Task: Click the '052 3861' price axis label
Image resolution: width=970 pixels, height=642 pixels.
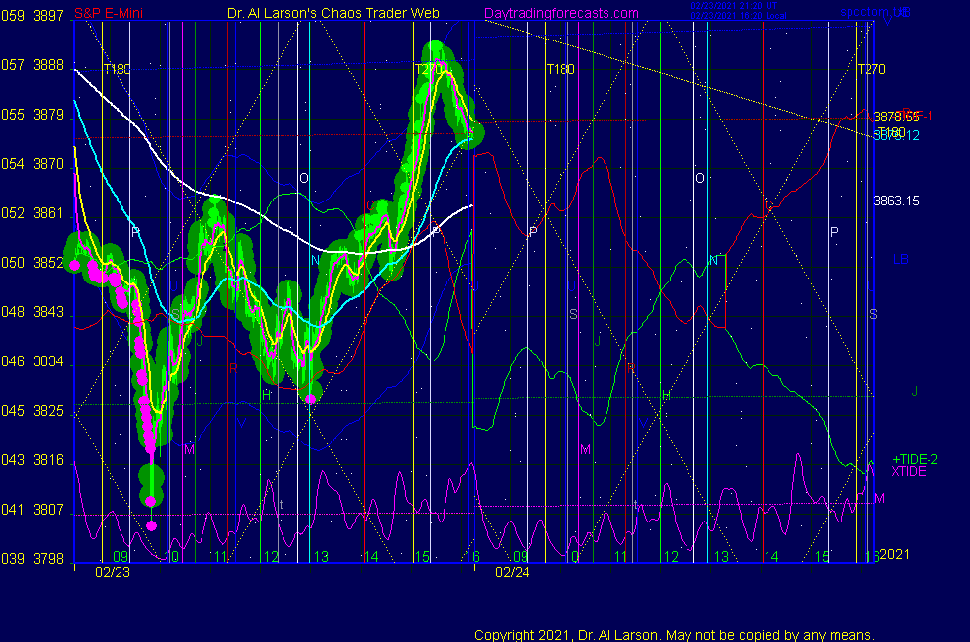Action: click(x=33, y=213)
